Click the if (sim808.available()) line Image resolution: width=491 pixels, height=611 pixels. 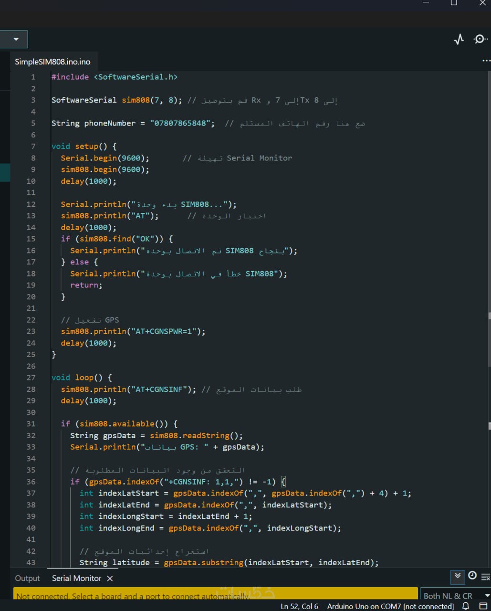(x=119, y=424)
